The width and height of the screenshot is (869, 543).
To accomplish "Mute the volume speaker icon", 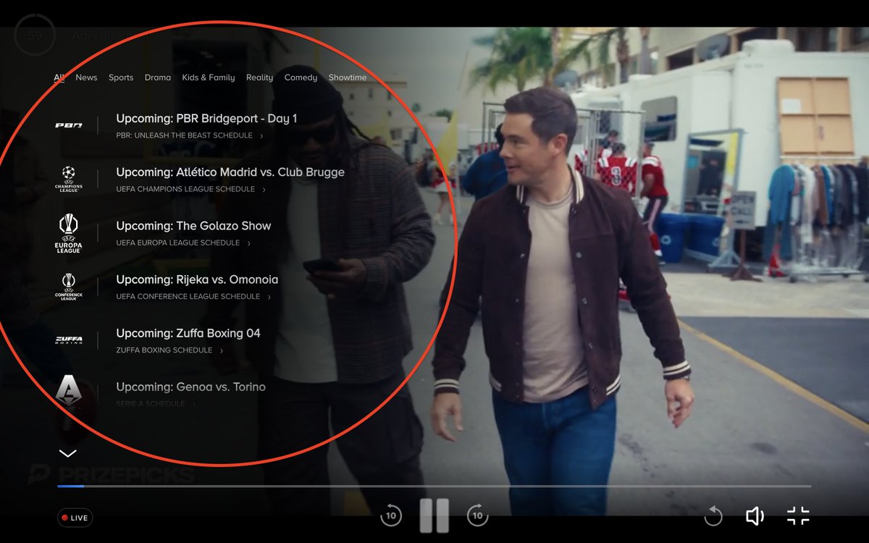I will (x=755, y=516).
